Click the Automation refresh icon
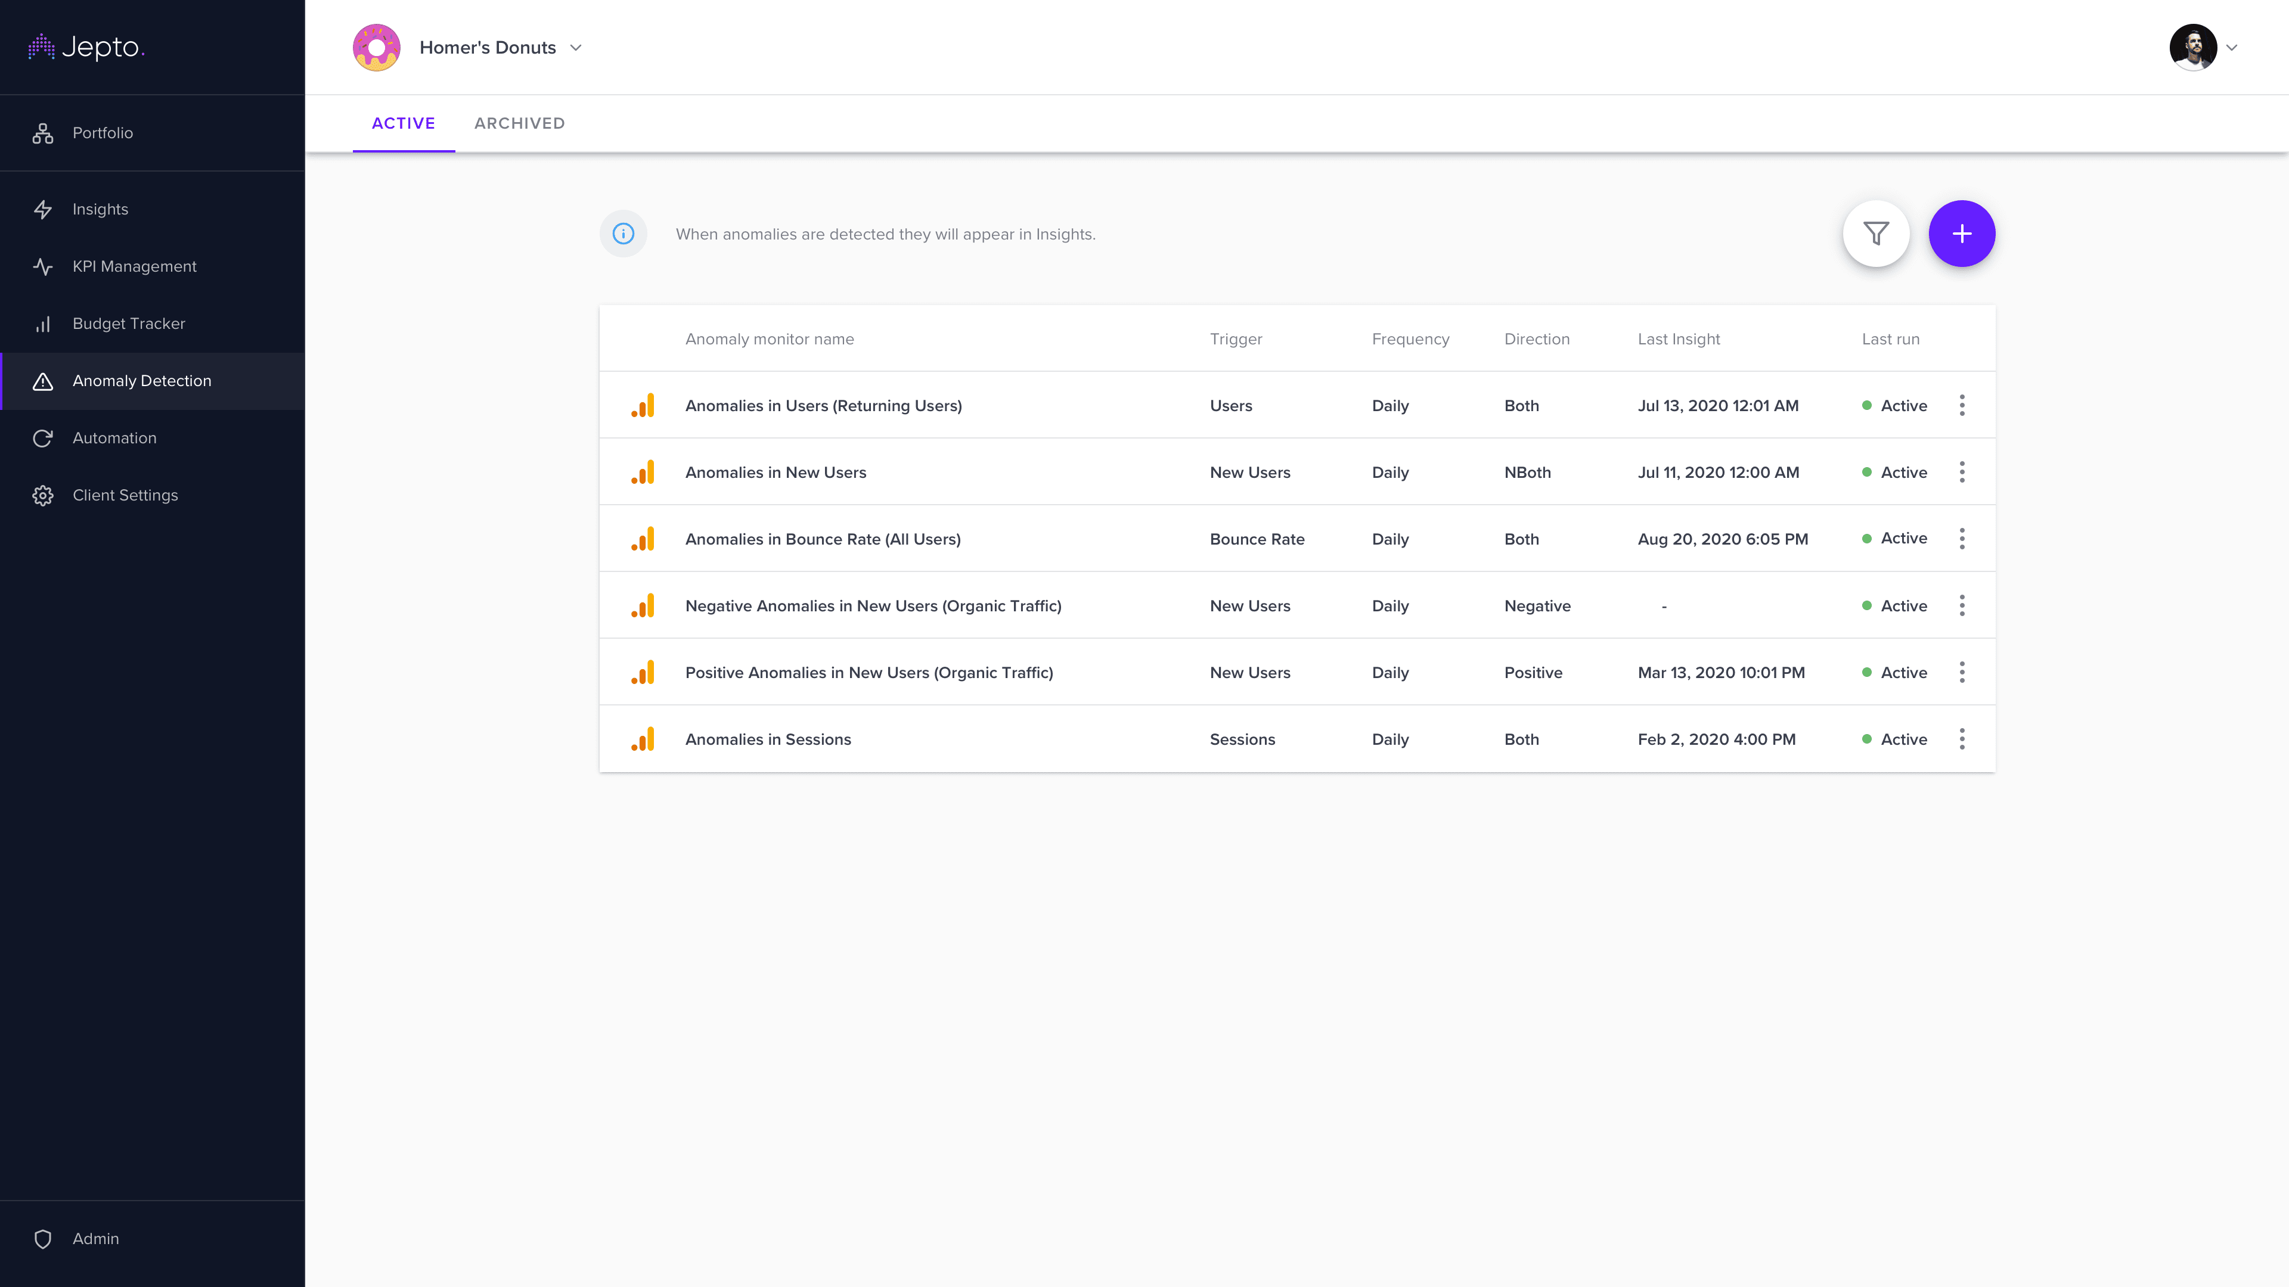The height and width of the screenshot is (1287, 2289). point(43,438)
